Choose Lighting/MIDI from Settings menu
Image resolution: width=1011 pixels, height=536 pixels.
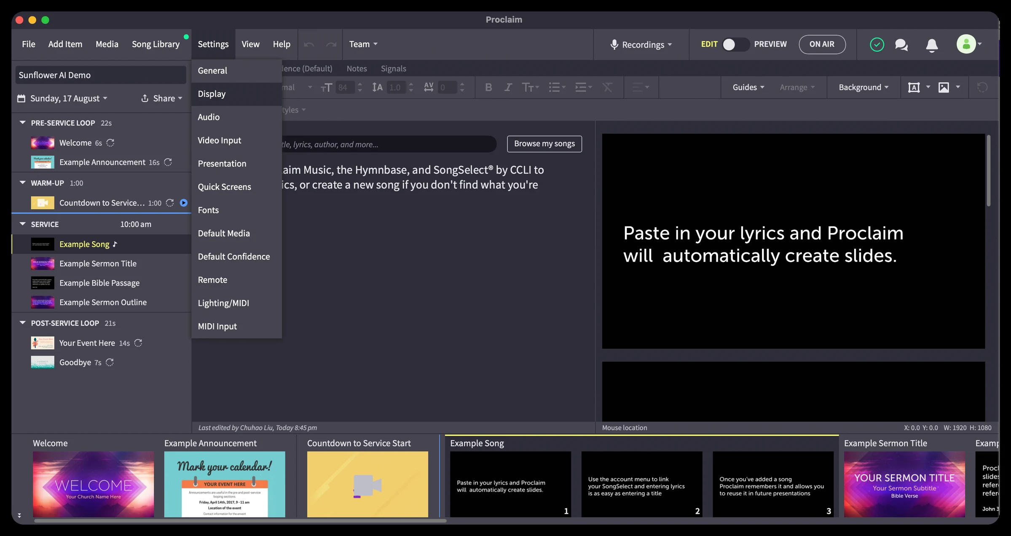pos(236,303)
